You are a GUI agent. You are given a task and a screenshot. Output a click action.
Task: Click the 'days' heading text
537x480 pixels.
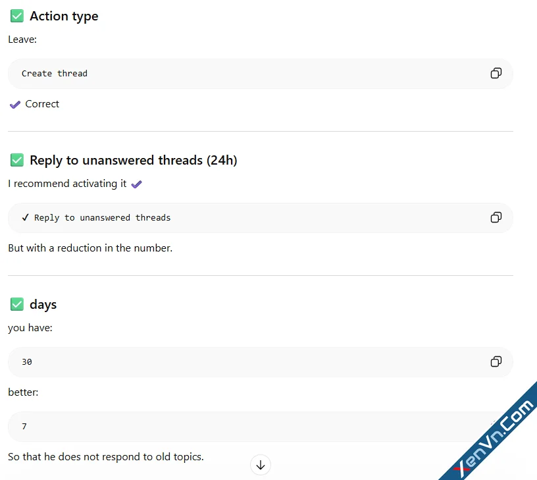(43, 305)
